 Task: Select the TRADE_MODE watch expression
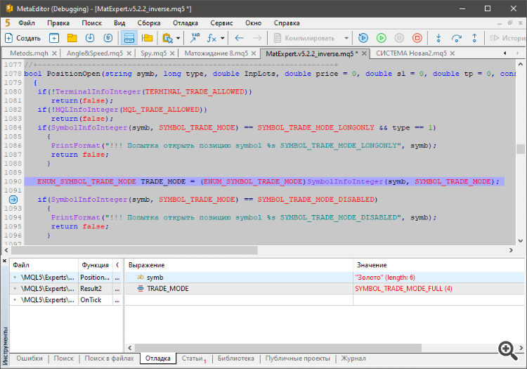click(x=167, y=289)
